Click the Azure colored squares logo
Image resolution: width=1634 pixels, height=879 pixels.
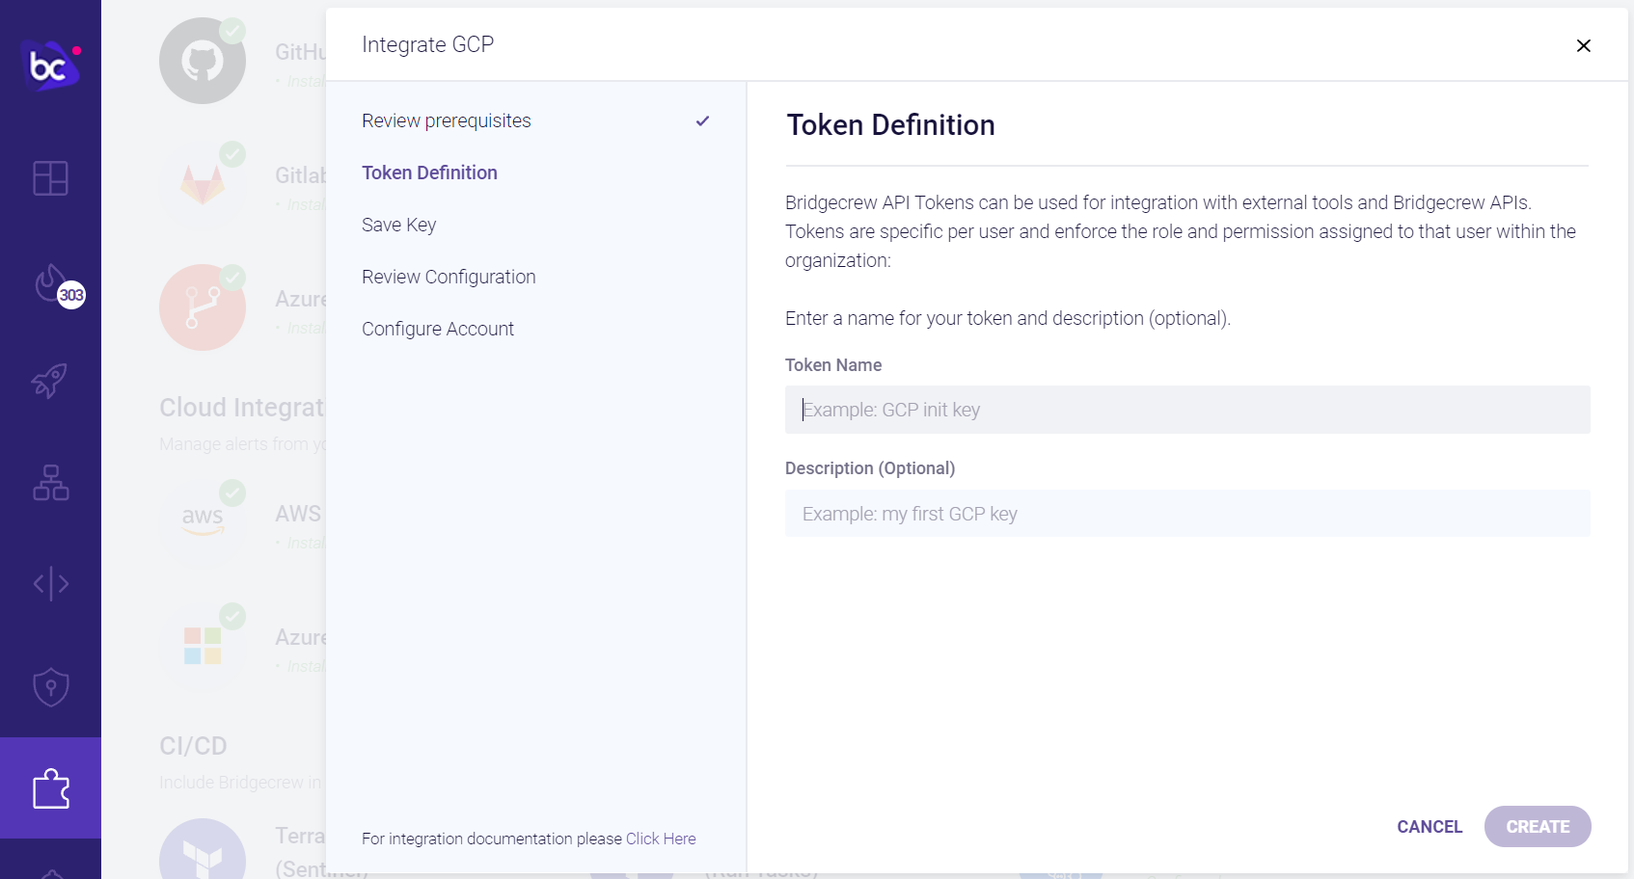[203, 646]
